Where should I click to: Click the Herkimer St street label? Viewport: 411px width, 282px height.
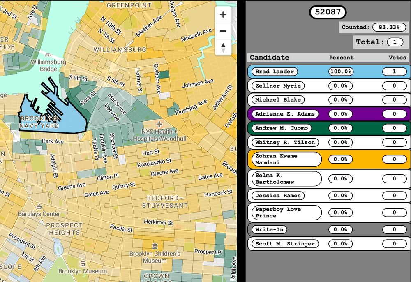point(158,222)
